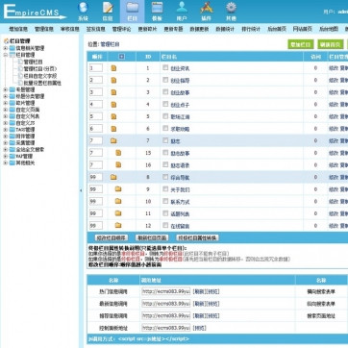This screenshot has height=348, width=348.
Task: Expand the 碎片管理 tree node
Action: point(5,103)
